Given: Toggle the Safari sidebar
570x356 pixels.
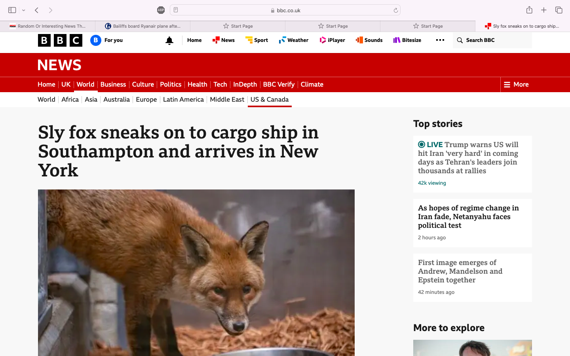Looking at the screenshot, I should (x=12, y=10).
